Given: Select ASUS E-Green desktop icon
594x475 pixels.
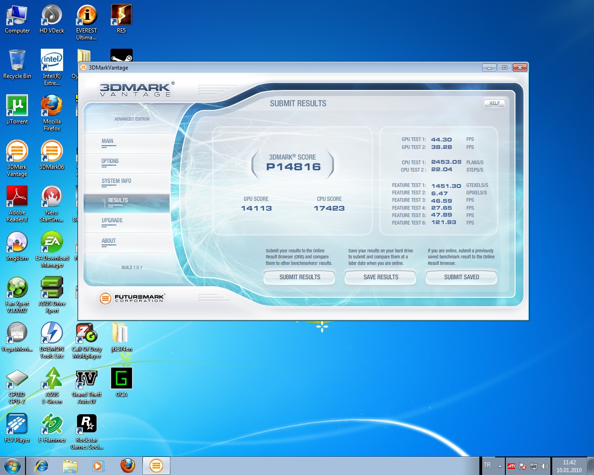Looking at the screenshot, I should pos(52,386).
